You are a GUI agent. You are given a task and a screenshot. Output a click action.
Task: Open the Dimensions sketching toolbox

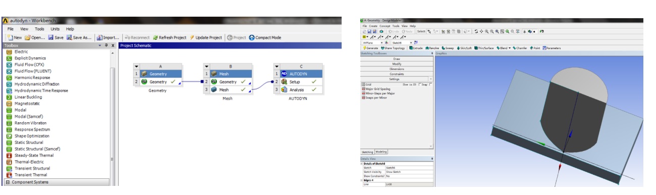(x=397, y=69)
